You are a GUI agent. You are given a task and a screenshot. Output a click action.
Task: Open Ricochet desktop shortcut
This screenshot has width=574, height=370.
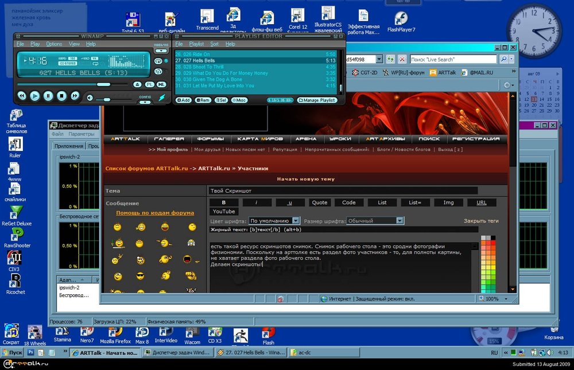[x=15, y=281]
